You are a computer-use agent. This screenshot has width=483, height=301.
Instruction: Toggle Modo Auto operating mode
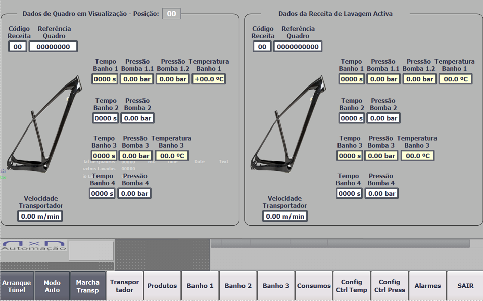pos(52,286)
